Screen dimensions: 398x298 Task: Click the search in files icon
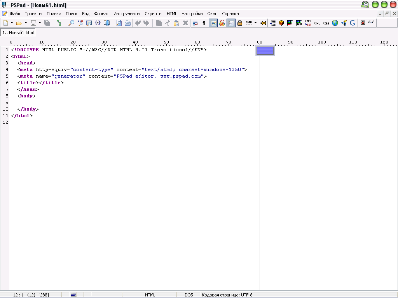[89, 23]
